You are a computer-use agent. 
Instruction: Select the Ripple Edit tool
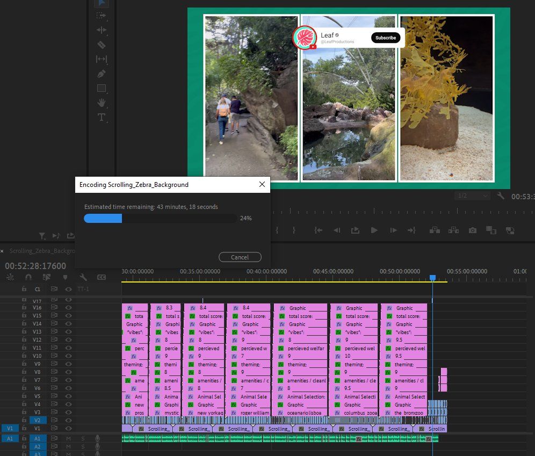coord(101,30)
